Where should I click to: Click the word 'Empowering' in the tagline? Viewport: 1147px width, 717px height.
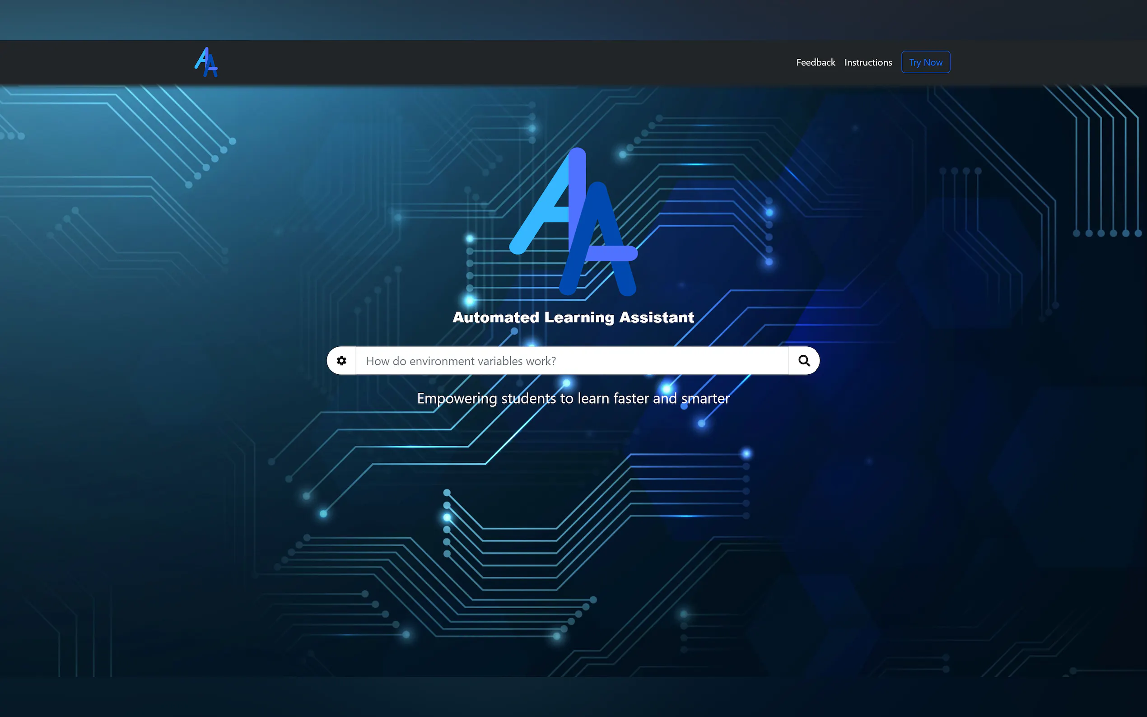pos(457,398)
